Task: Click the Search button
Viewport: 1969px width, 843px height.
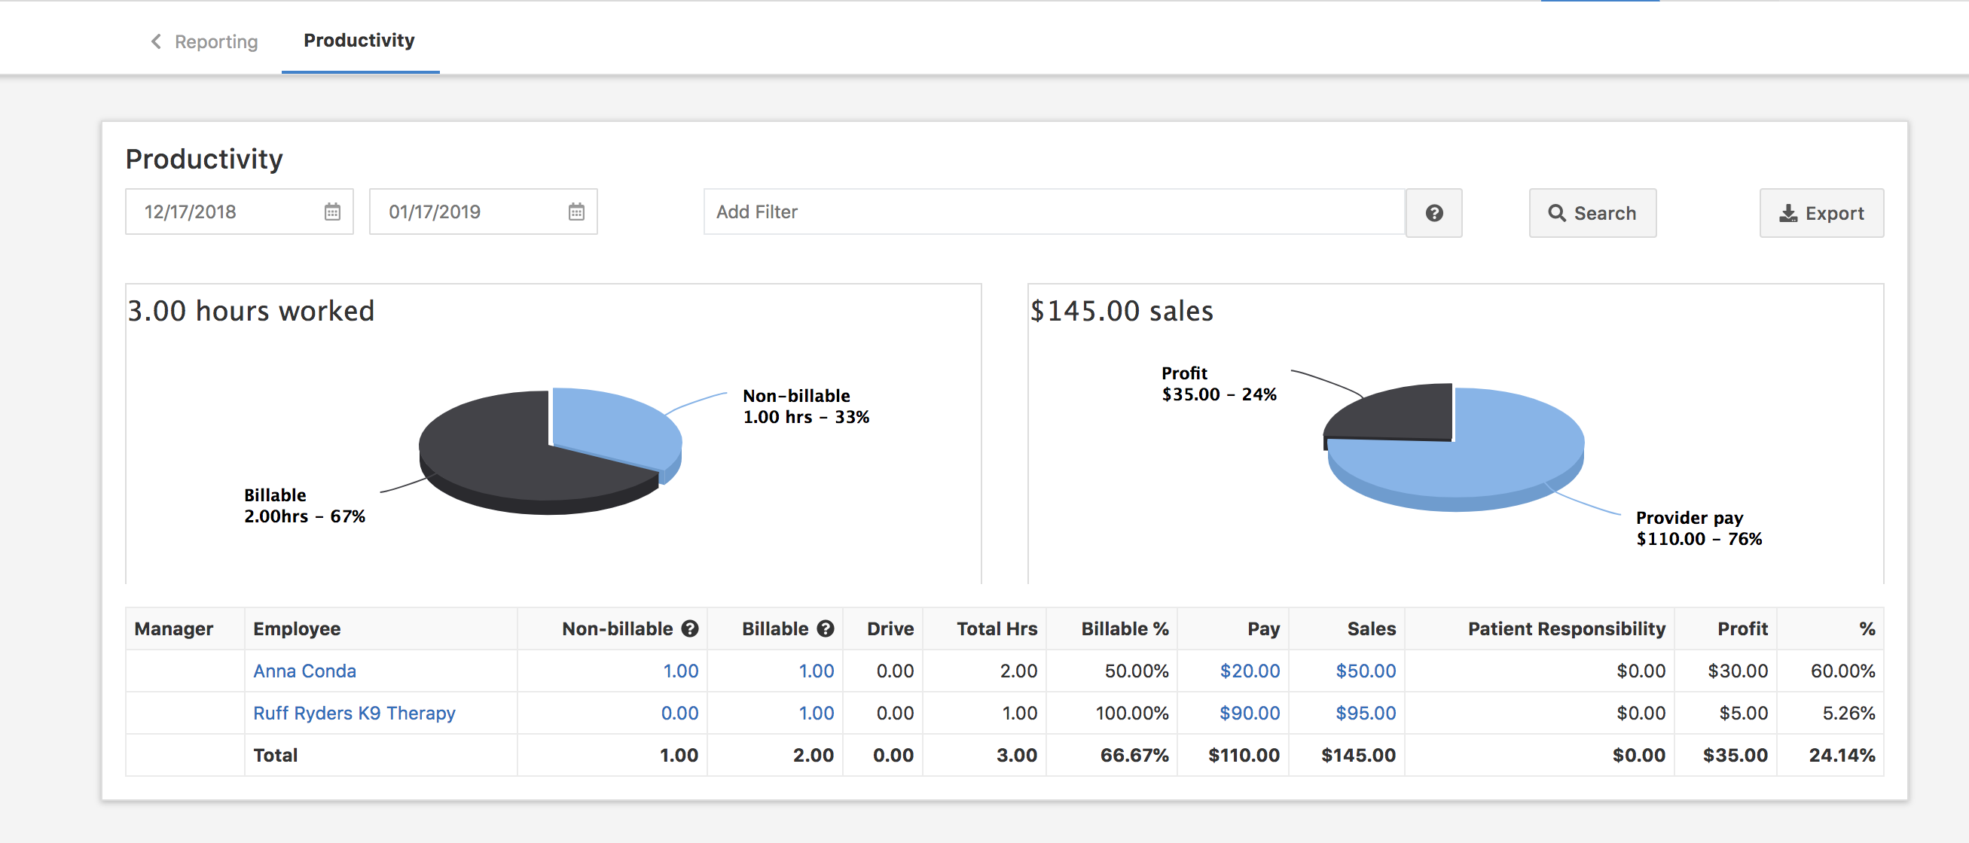Action: click(x=1592, y=214)
